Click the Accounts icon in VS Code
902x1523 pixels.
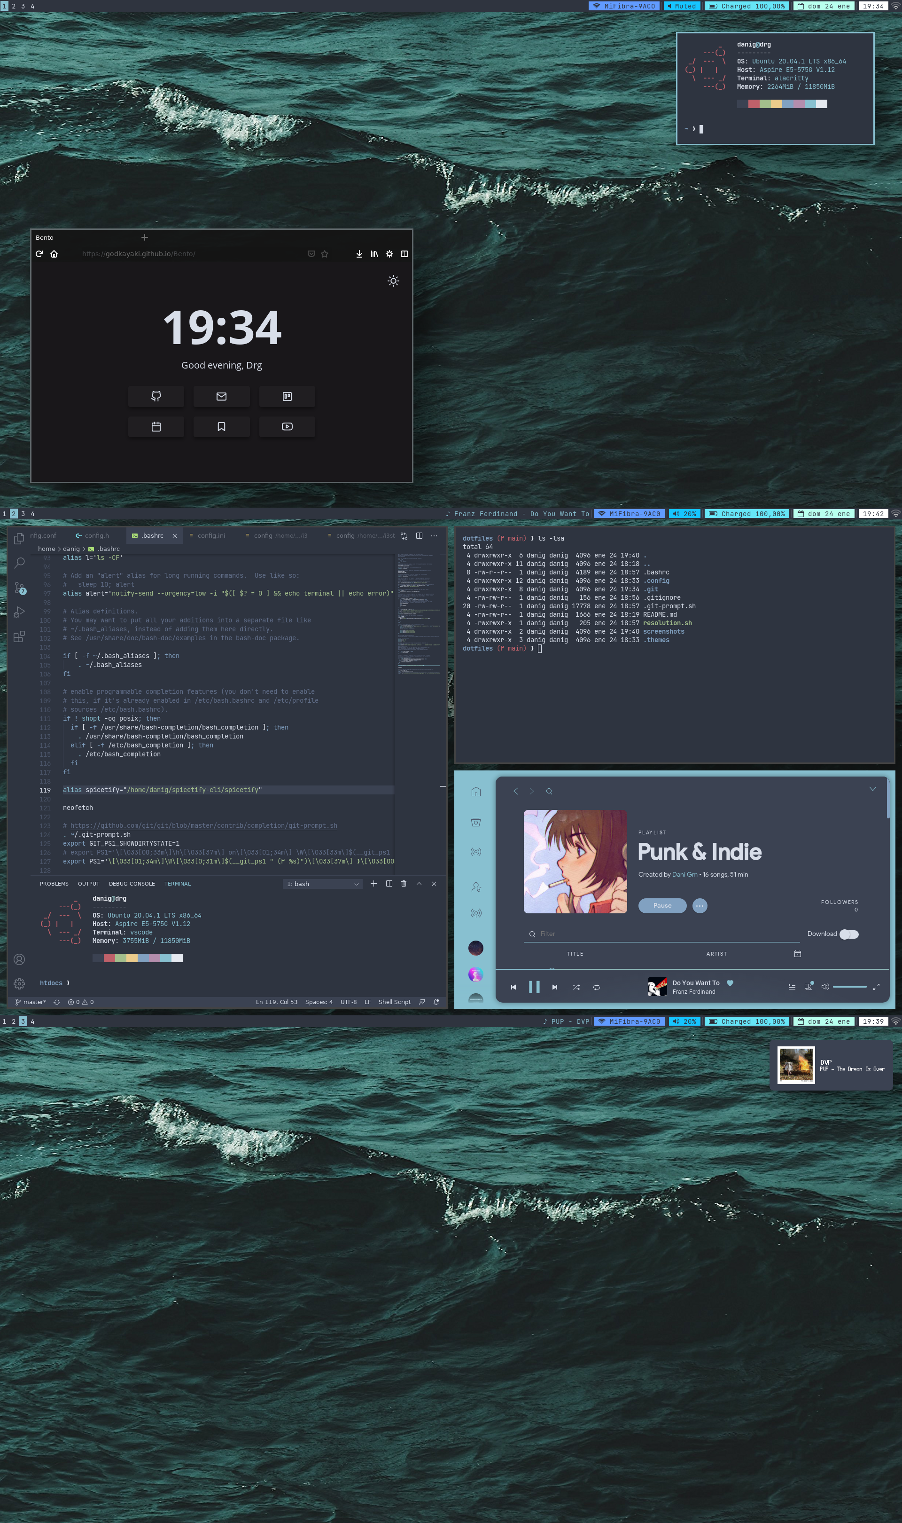click(19, 959)
